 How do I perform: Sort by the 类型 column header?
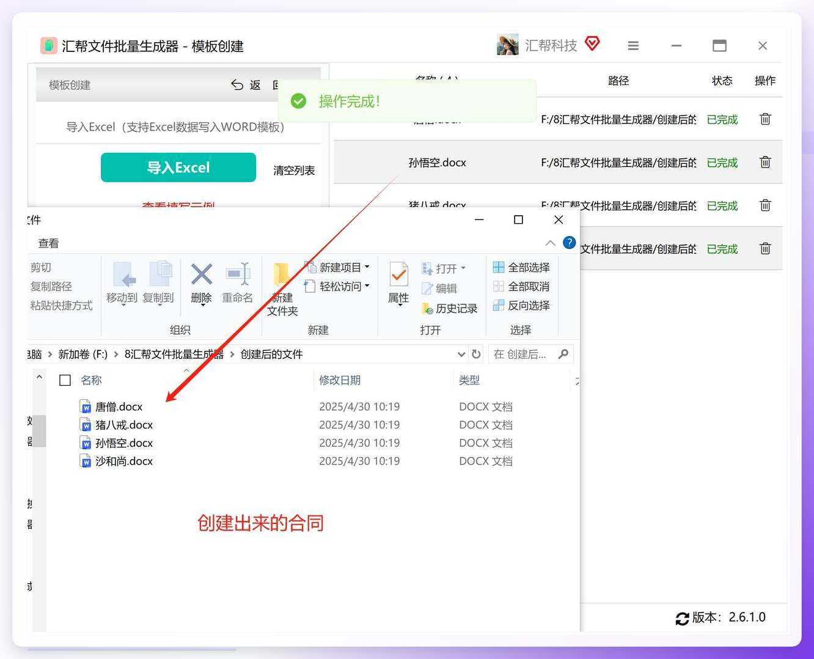pos(469,380)
